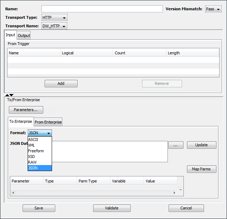
Task: Switch to the Output tab
Action: [x=24, y=35]
